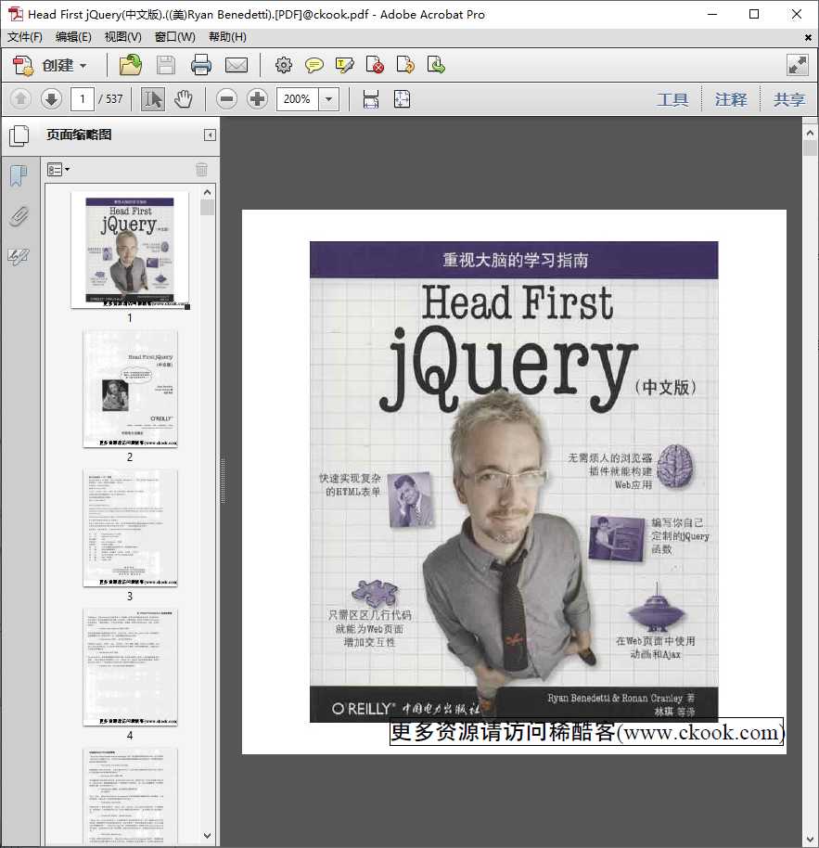Click the Extract/Insert page icon with green arrow
Viewport: 819px width, 848px height.
tap(436, 65)
